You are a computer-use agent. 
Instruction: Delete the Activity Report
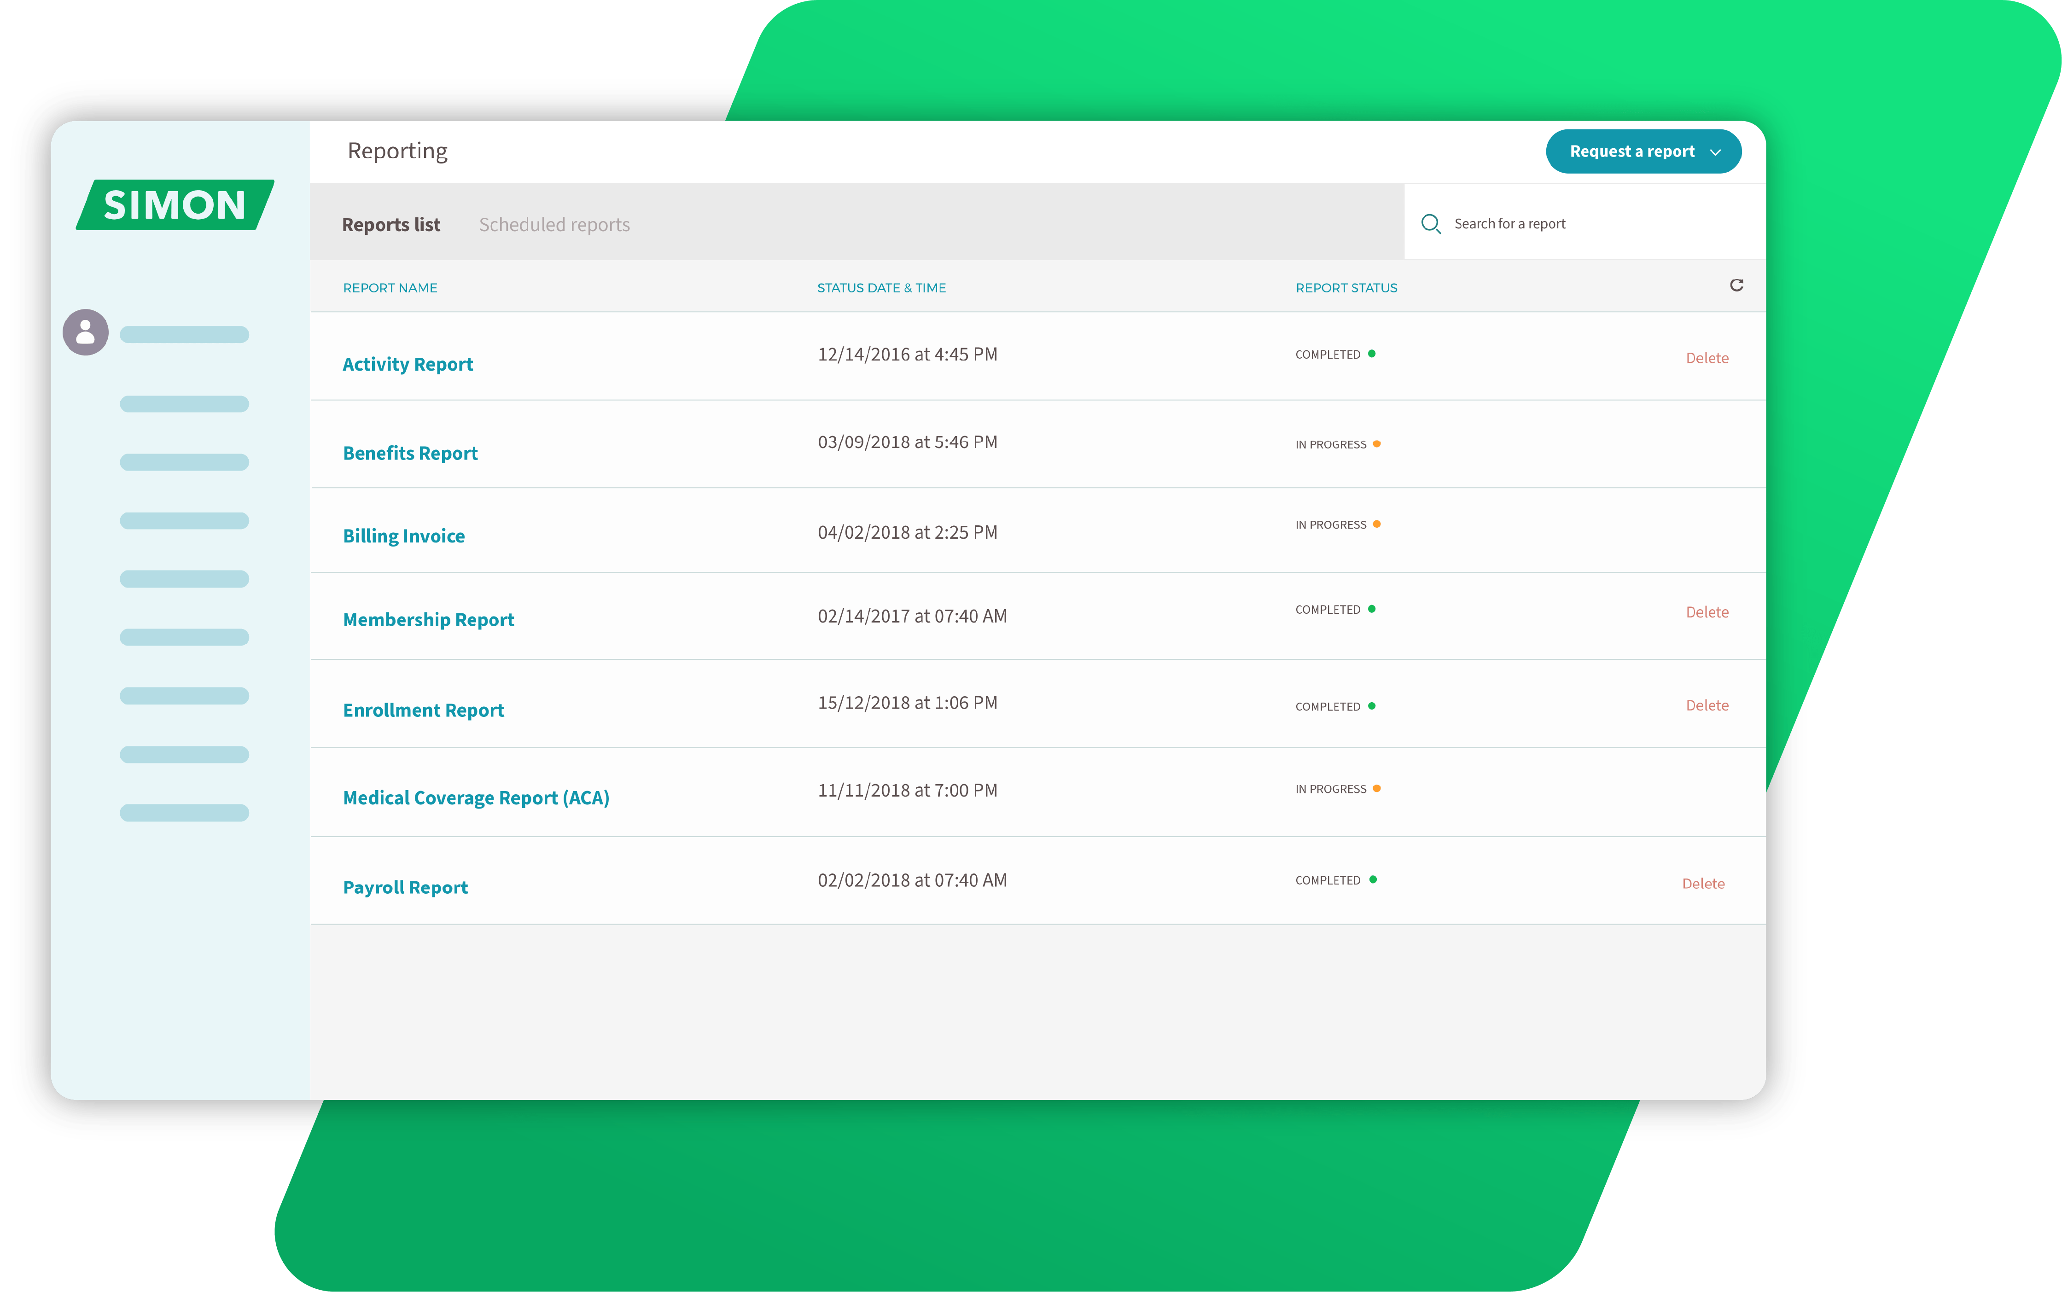1707,358
